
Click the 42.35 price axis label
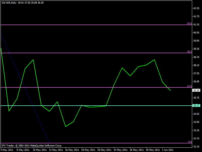(x=196, y=8)
